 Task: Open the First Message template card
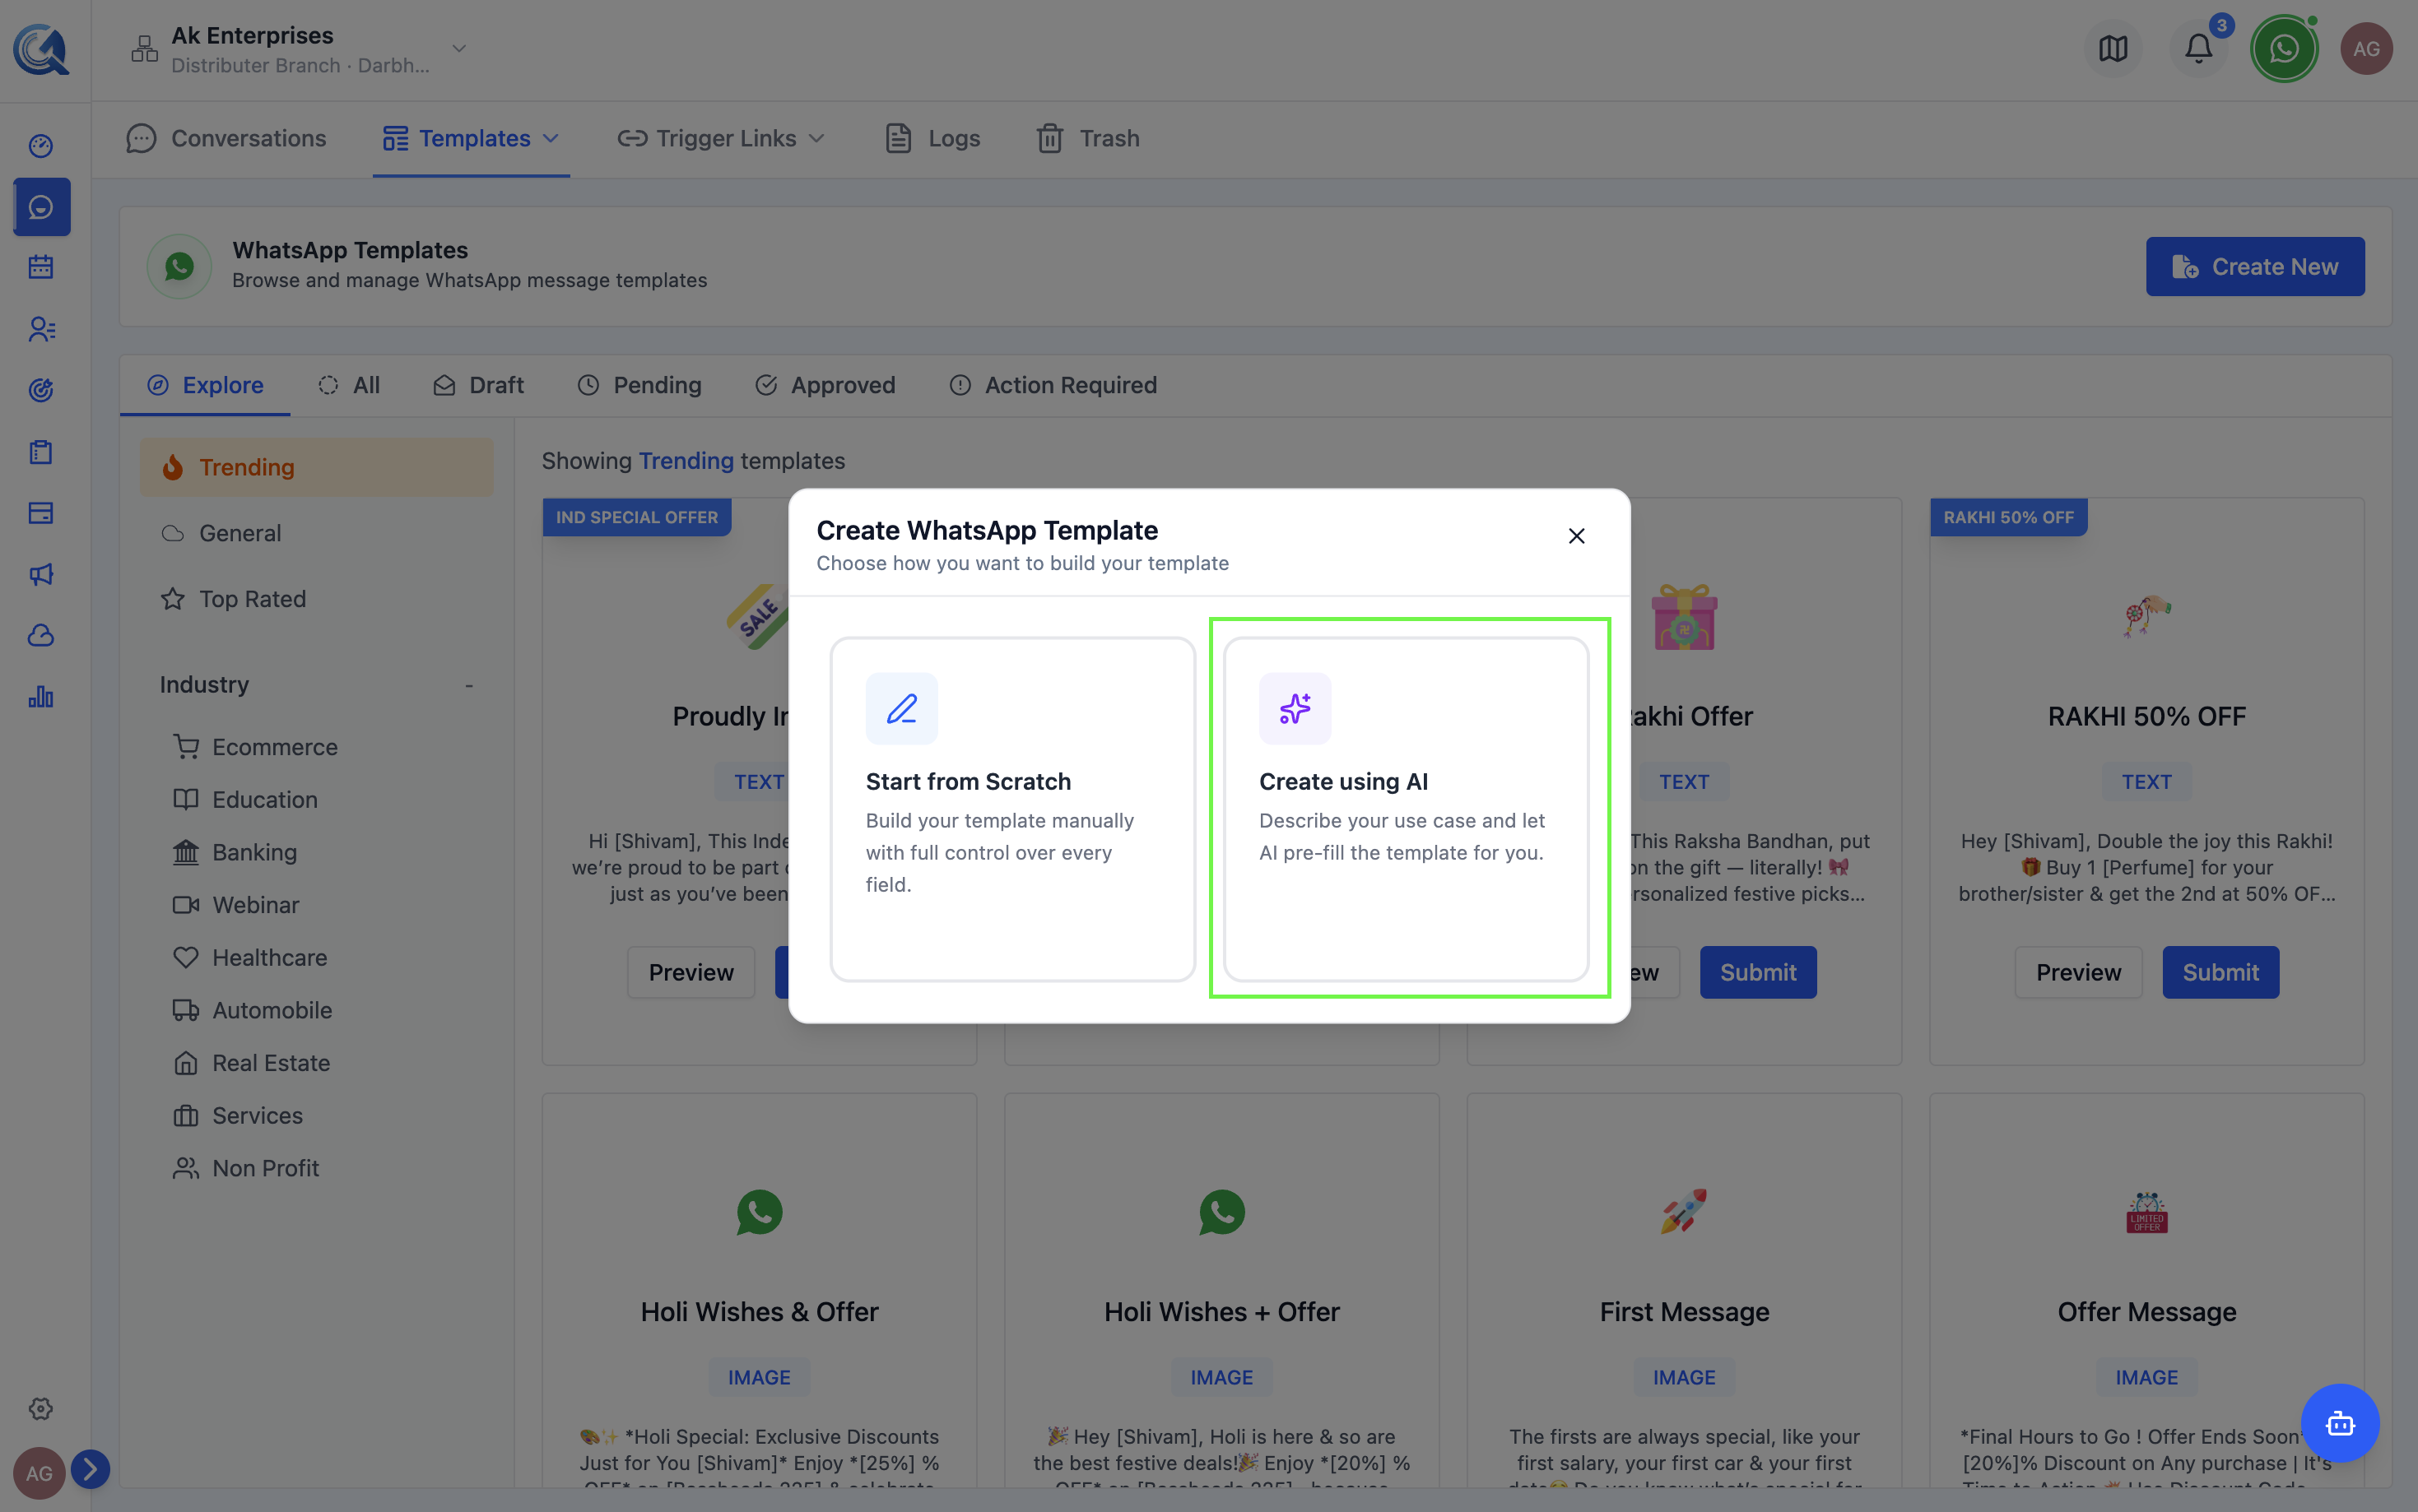click(1684, 1290)
